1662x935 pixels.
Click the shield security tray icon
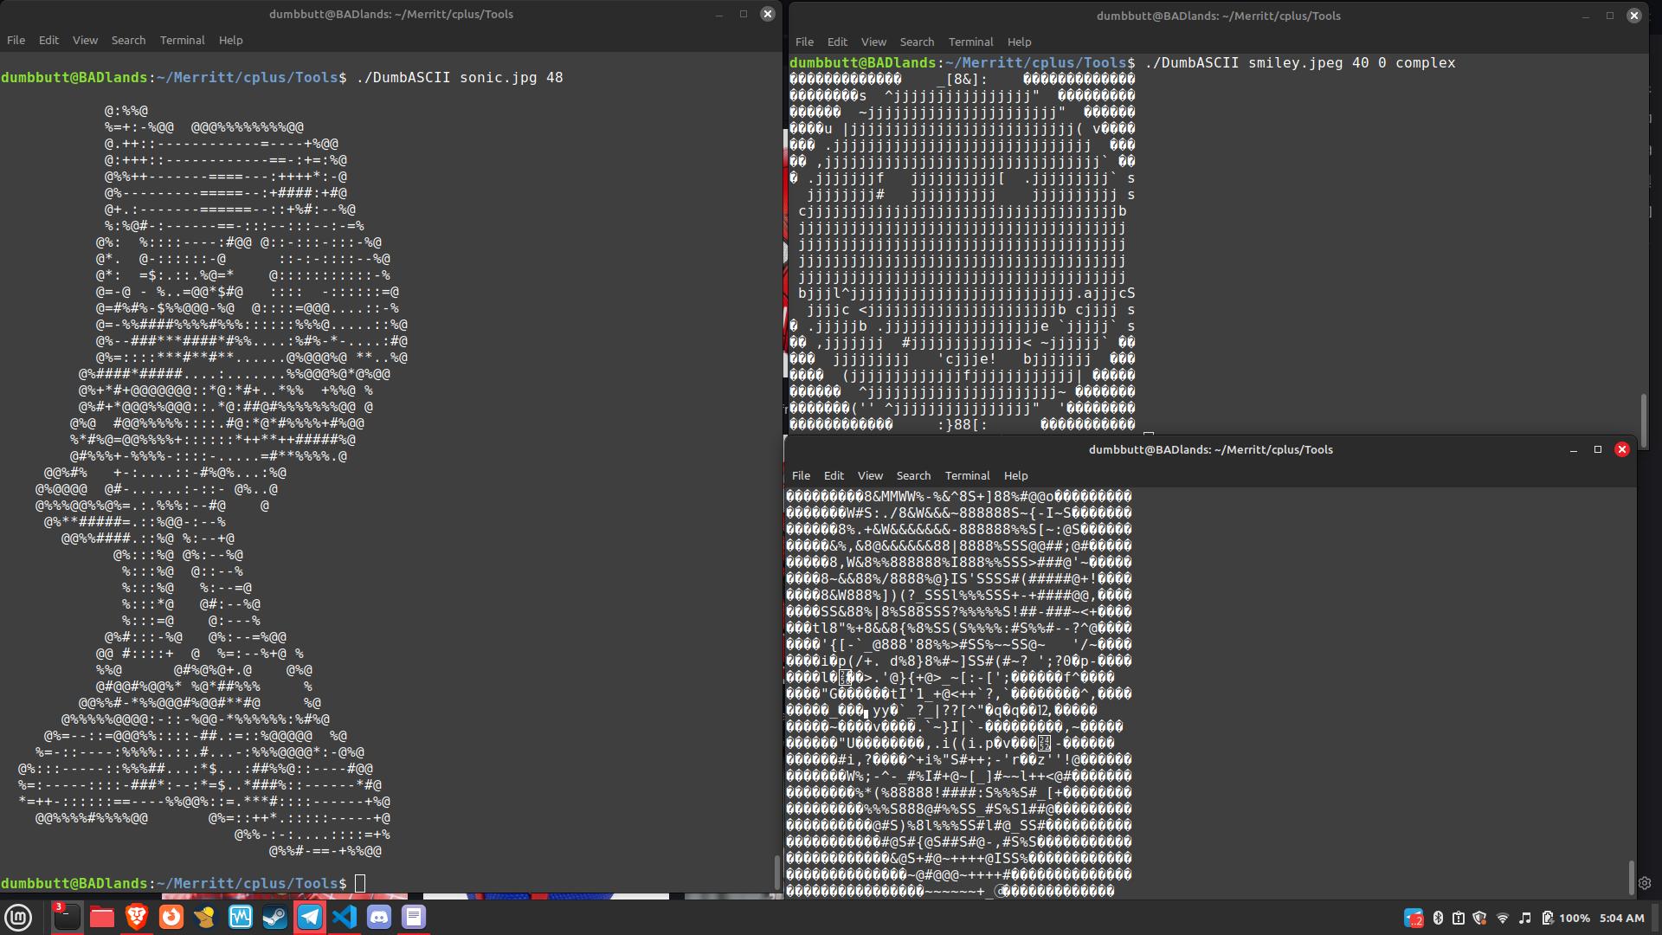click(1479, 918)
